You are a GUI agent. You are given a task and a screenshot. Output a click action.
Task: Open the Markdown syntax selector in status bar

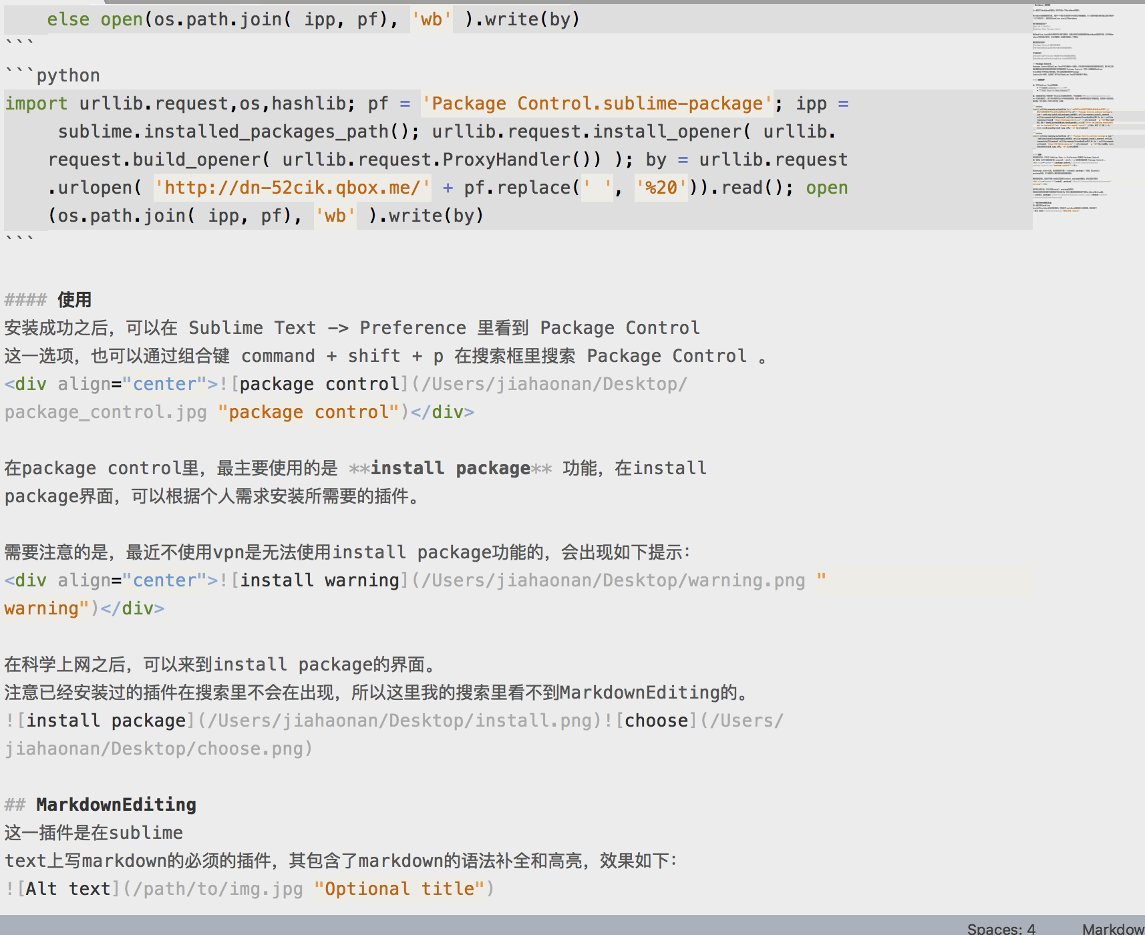(1113, 928)
